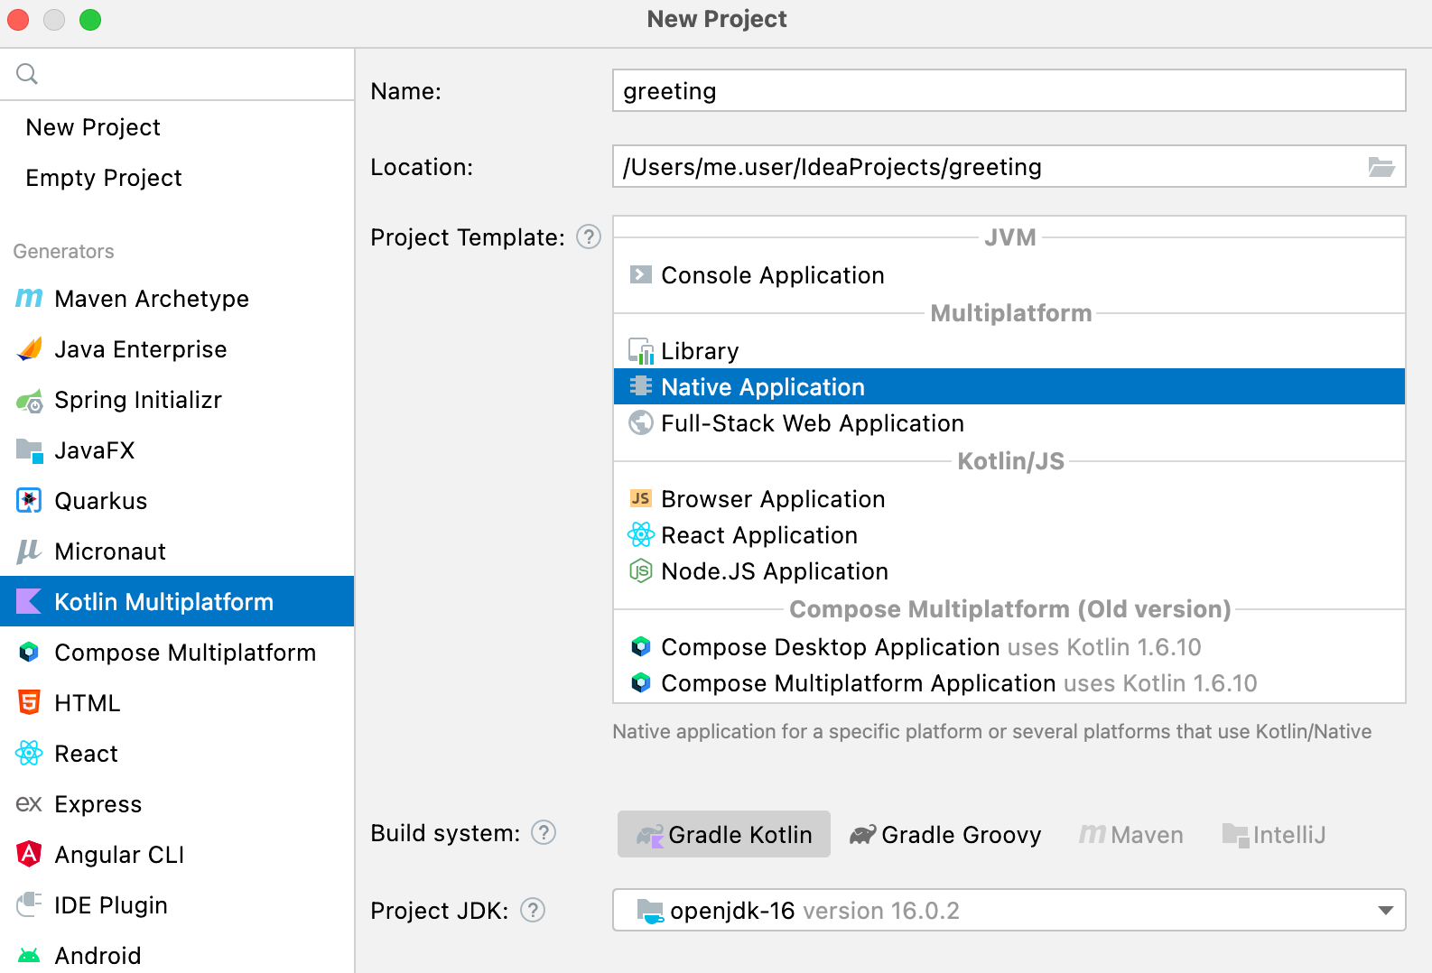Choose IDE Plugin generator
The height and width of the screenshot is (973, 1432).
click(x=177, y=904)
